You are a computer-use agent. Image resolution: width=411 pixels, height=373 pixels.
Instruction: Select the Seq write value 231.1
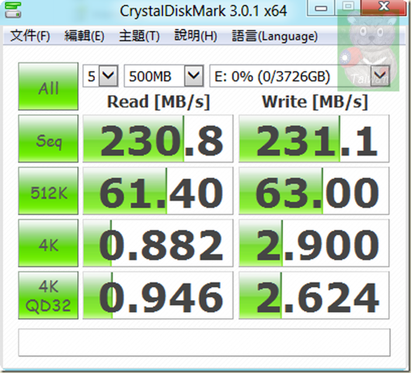(314, 139)
